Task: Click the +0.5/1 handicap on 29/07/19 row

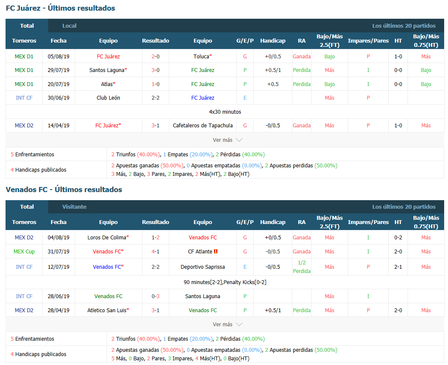Action: (x=273, y=70)
